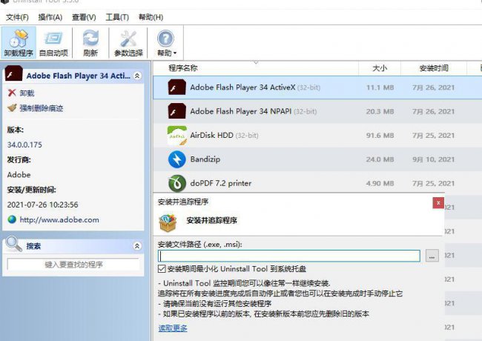Select the doPDF 7.2 printer icon

coord(176,183)
